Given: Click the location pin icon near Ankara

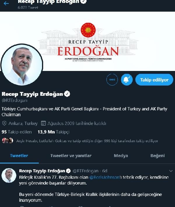Looking at the screenshot, I should point(4,123).
